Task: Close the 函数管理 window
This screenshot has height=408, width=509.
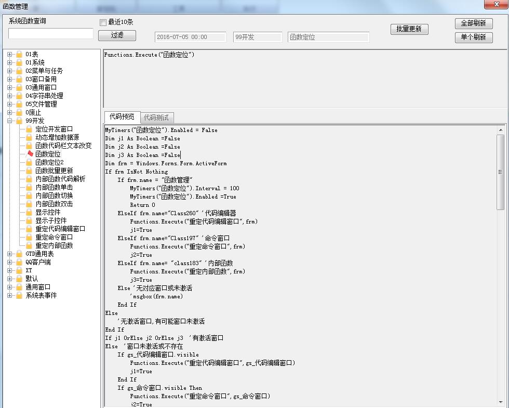Action: point(497,4)
